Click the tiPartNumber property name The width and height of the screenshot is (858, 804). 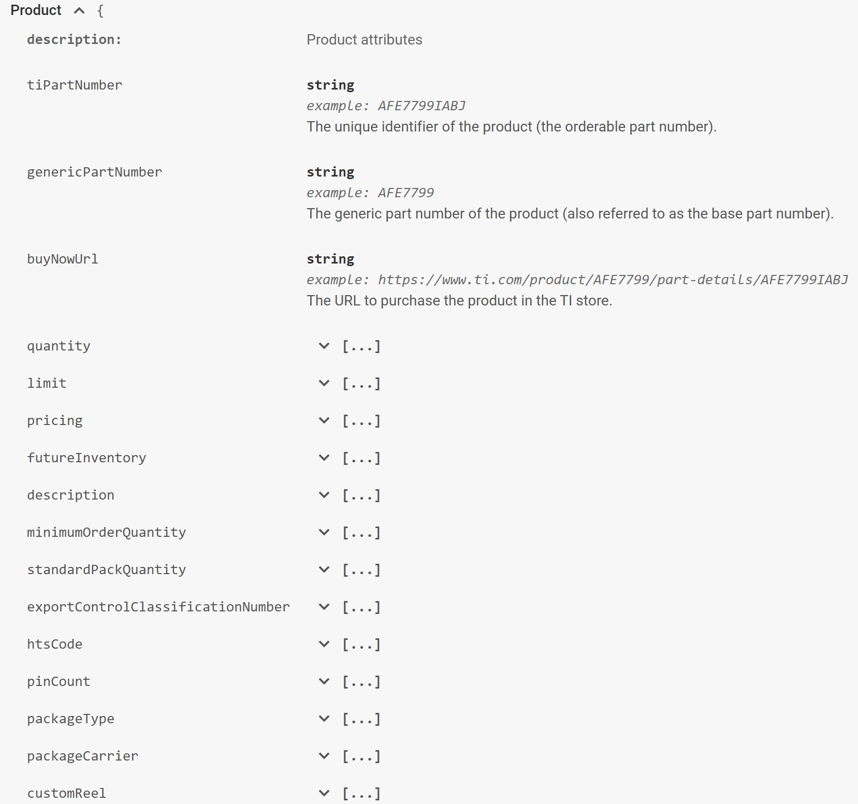[x=75, y=85]
